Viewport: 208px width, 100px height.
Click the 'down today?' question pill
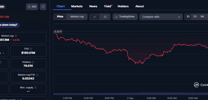[9, 25]
